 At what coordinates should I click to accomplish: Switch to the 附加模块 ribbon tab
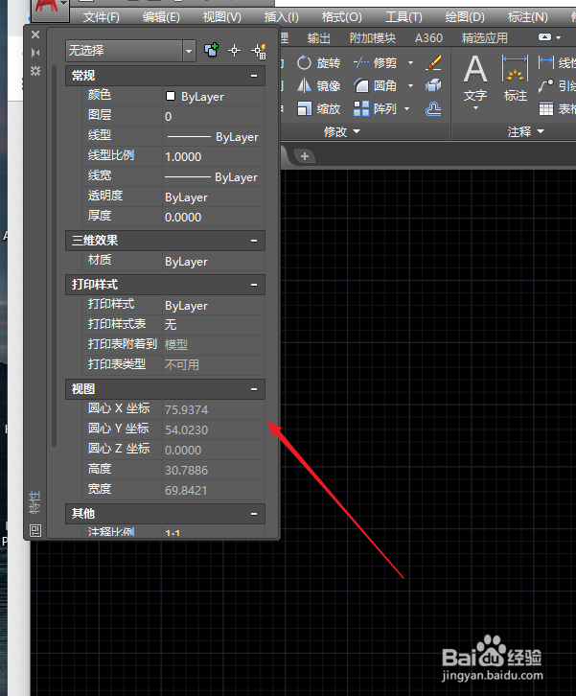(372, 38)
